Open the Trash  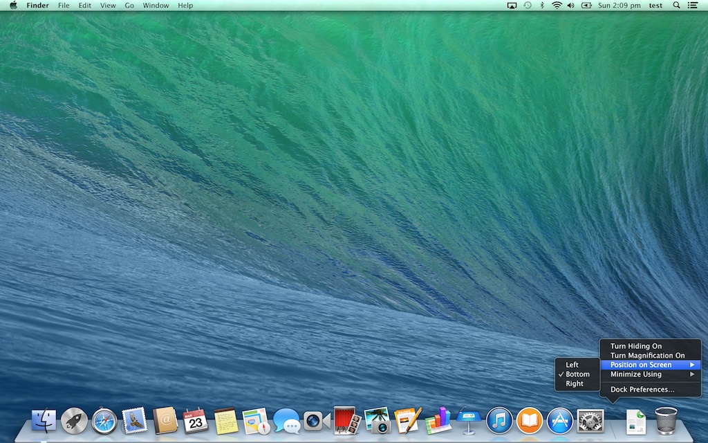(666, 421)
